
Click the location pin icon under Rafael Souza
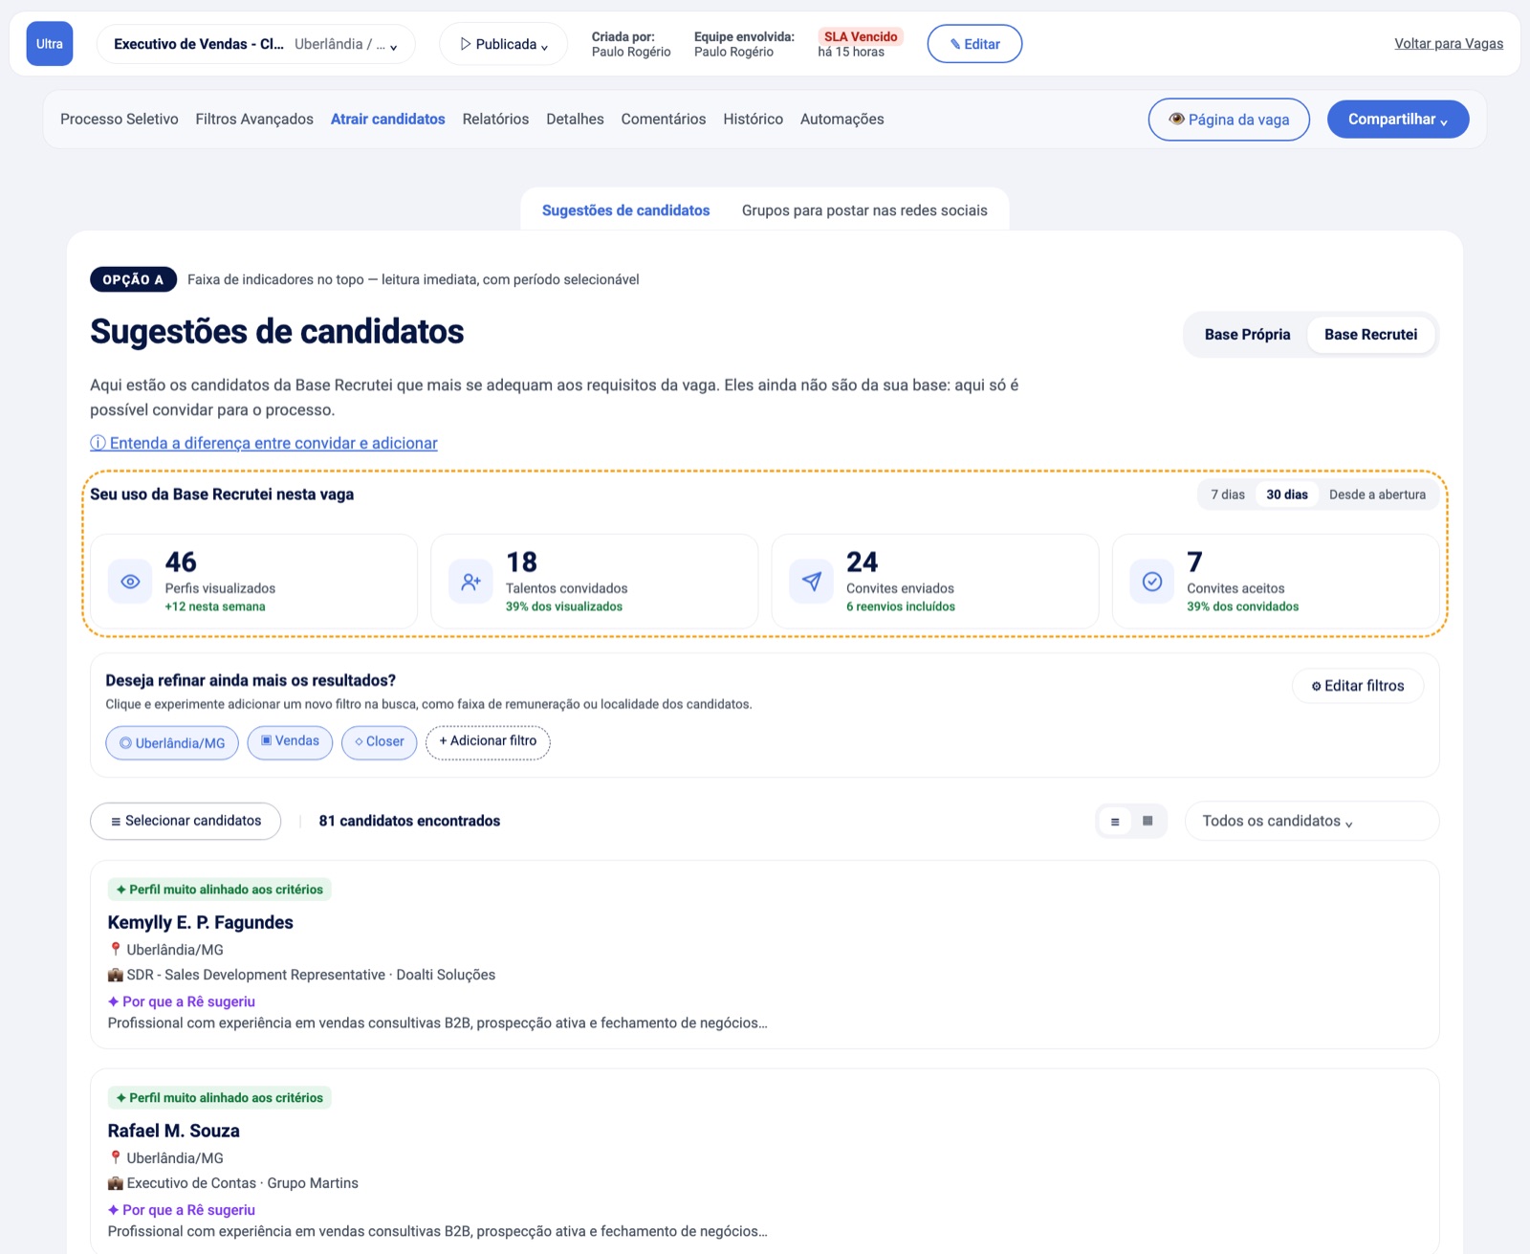[x=116, y=1158]
